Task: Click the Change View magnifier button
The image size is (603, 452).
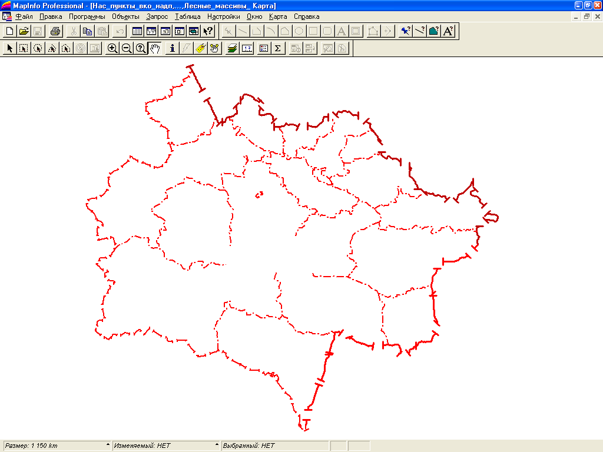Action: tap(141, 48)
